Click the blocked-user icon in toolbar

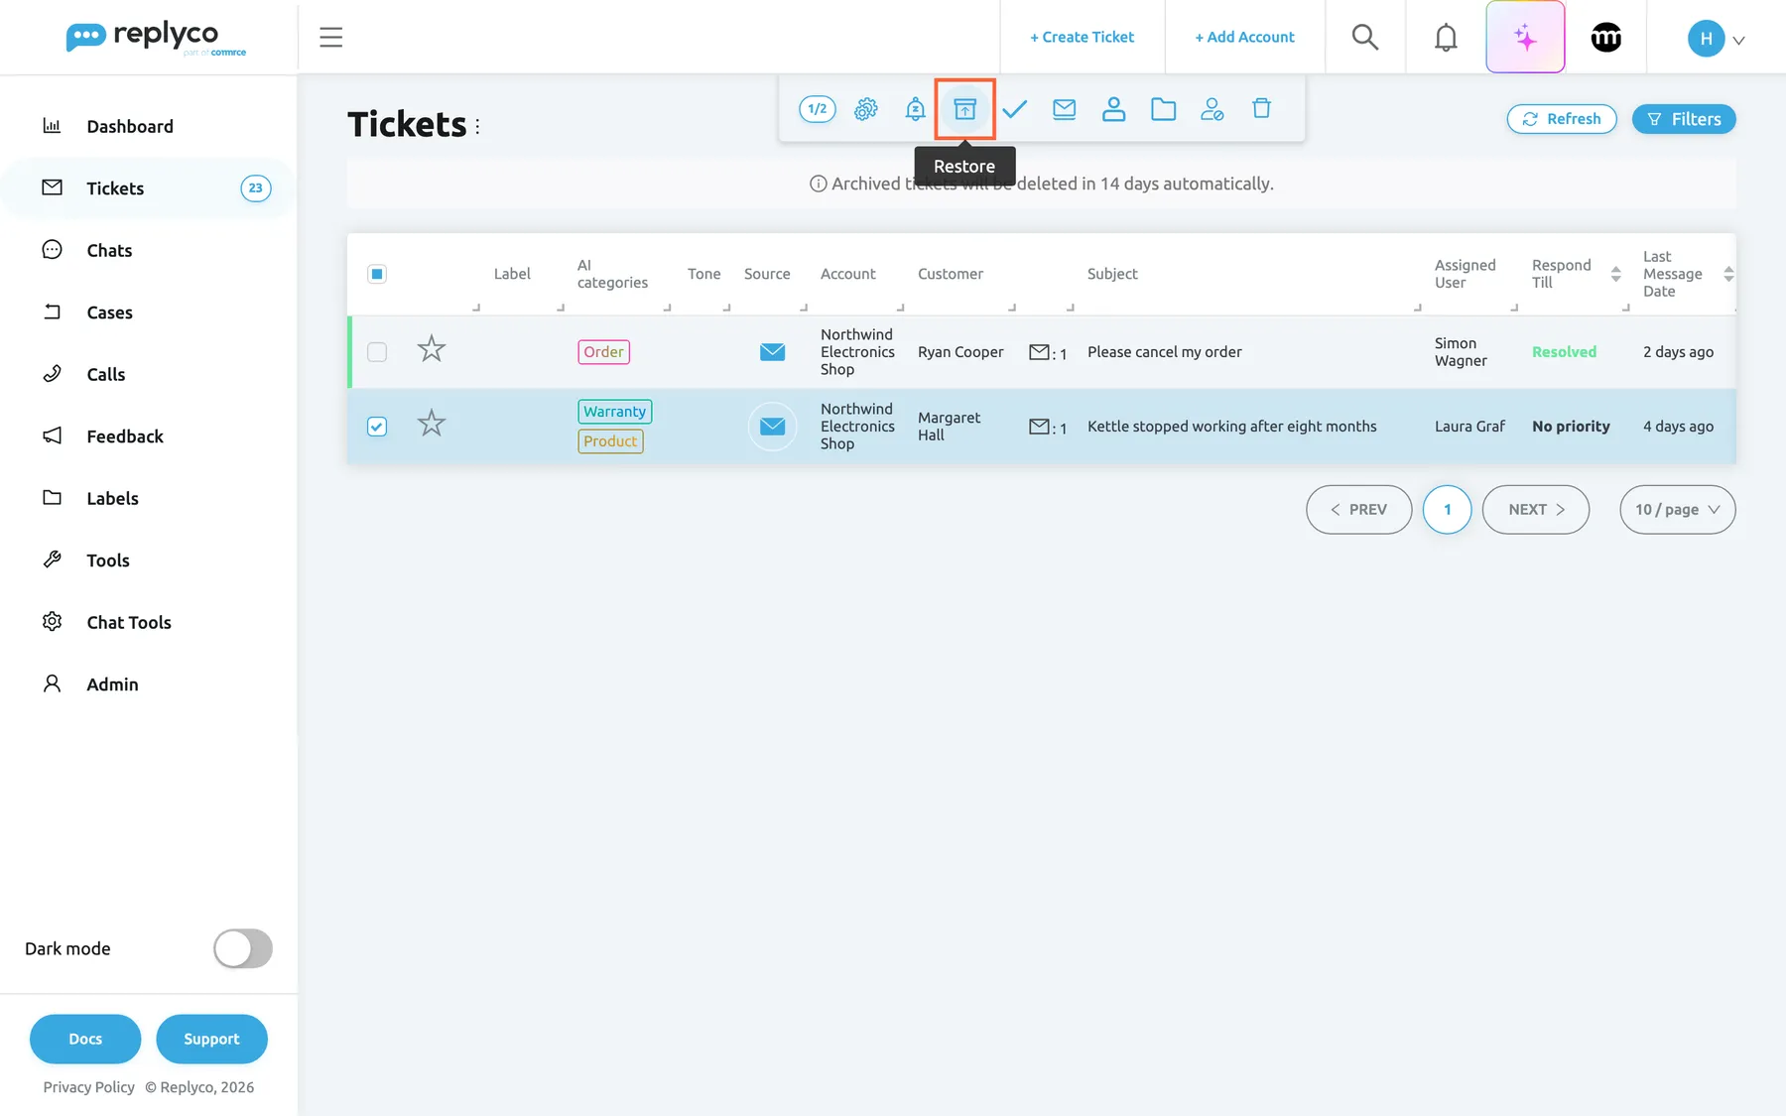point(1212,109)
